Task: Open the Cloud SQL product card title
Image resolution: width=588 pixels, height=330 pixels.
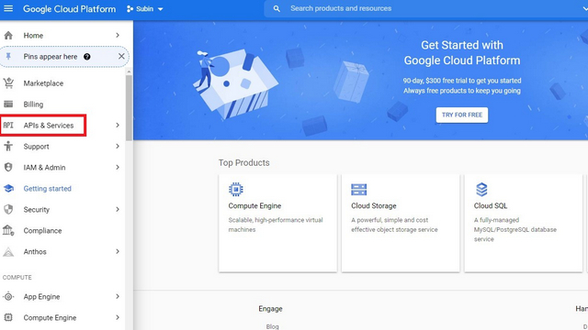Action: tap(491, 205)
